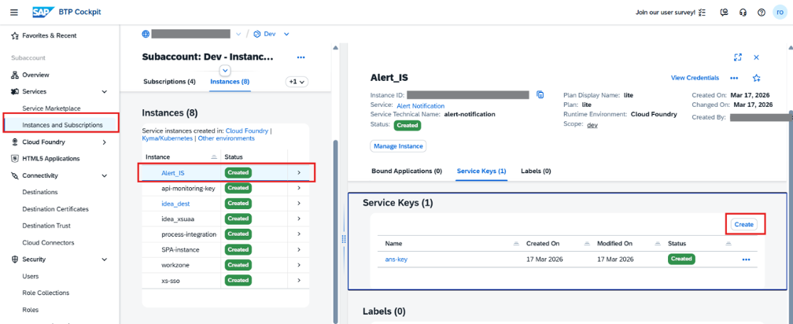
Task: Open Destinations under Connectivity
Action: tap(40, 192)
